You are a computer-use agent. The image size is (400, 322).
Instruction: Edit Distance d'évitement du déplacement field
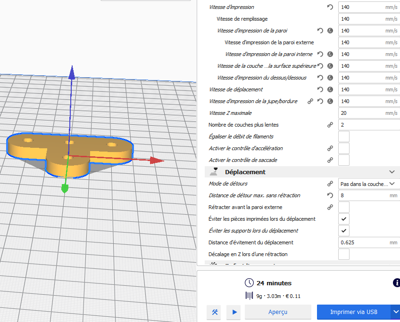tap(369, 242)
